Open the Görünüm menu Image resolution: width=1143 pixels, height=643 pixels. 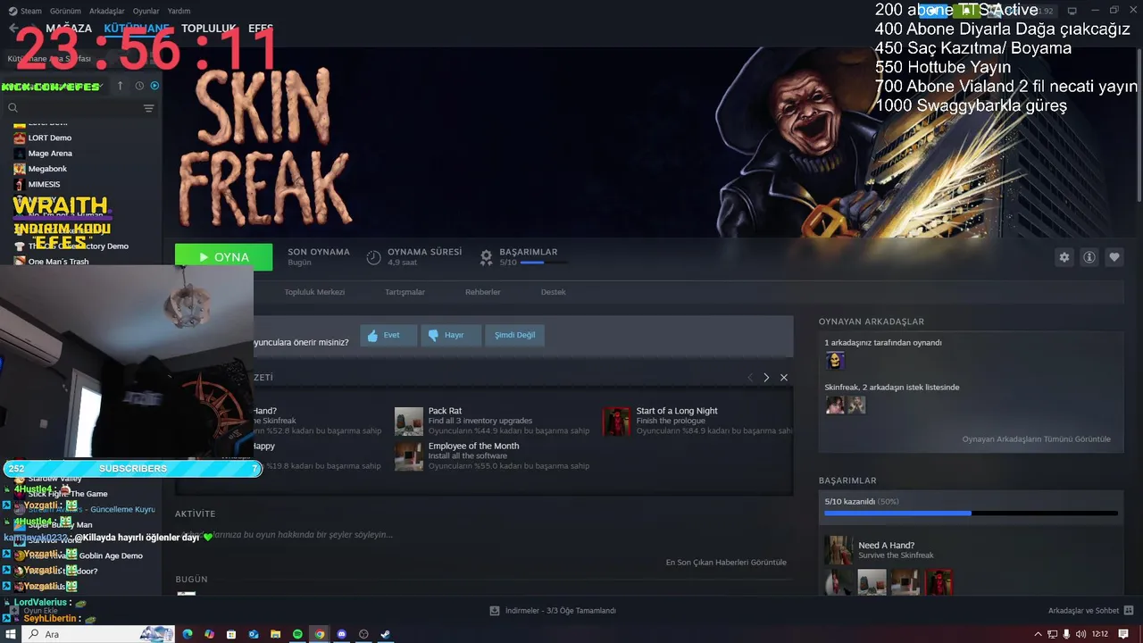(x=65, y=11)
